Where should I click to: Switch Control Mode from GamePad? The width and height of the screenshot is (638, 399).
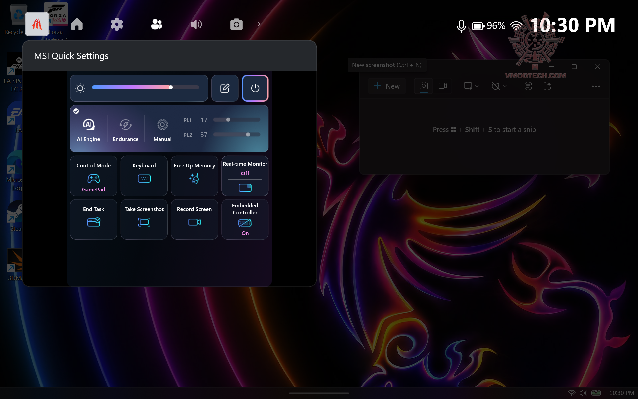[x=94, y=176]
